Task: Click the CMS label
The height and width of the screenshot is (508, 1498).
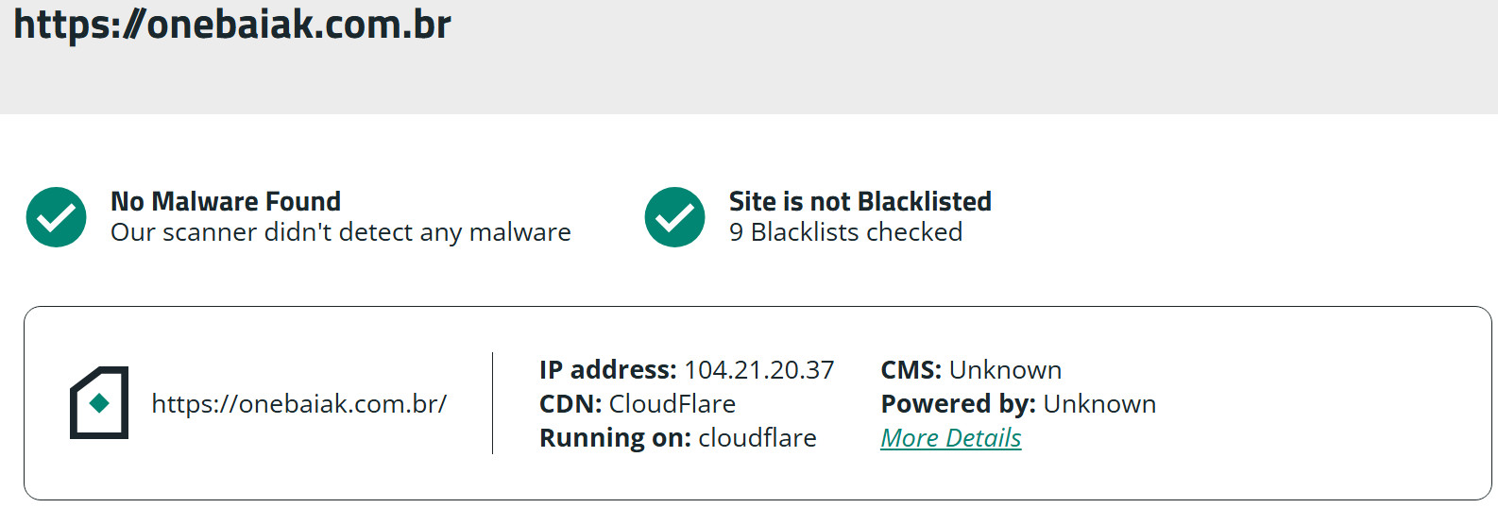Action: tap(911, 370)
